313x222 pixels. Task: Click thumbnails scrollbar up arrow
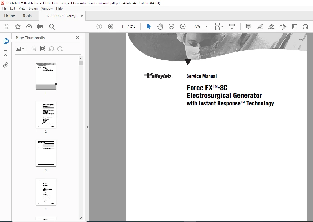(x=81, y=59)
